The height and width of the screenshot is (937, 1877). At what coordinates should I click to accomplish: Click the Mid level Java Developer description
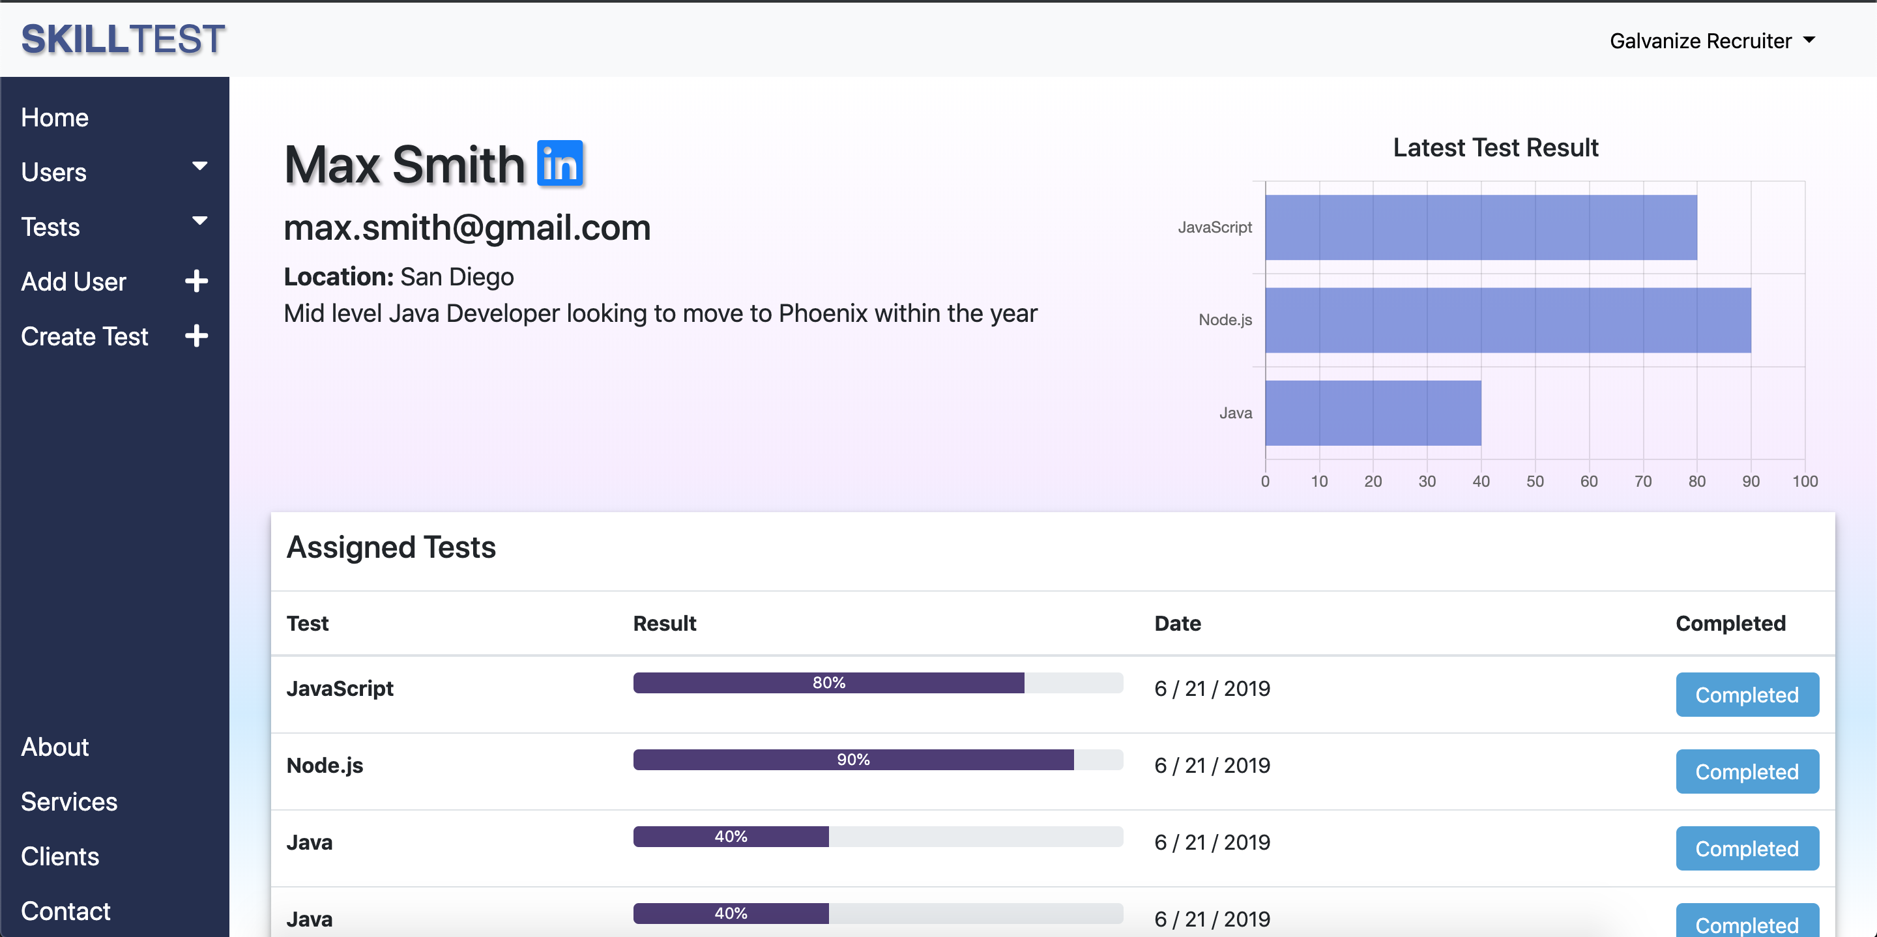[x=660, y=313]
